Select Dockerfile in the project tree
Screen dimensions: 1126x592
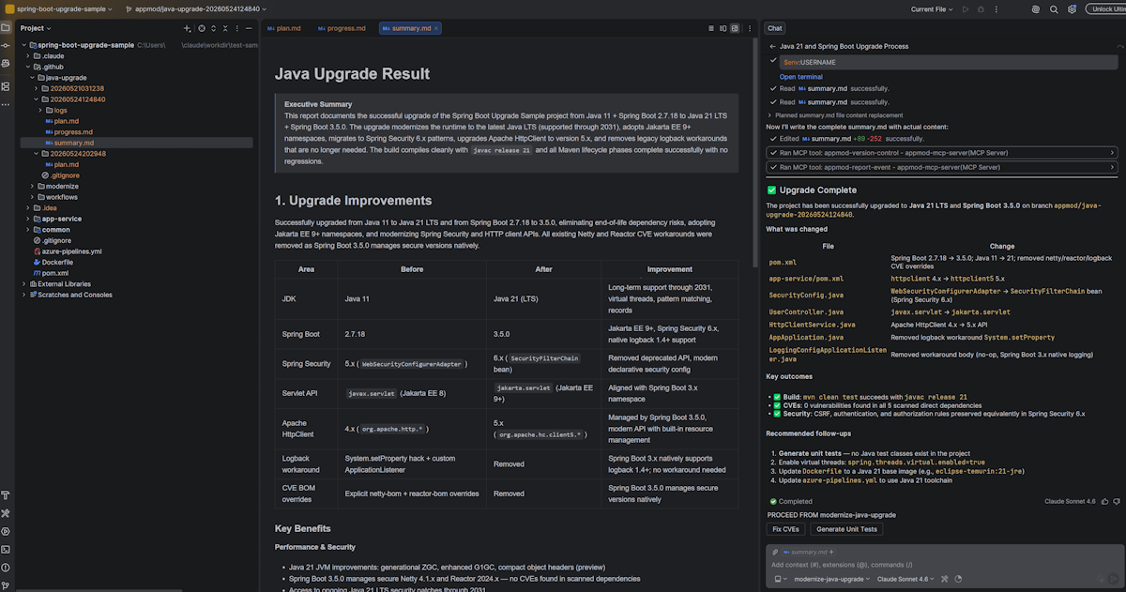click(57, 262)
